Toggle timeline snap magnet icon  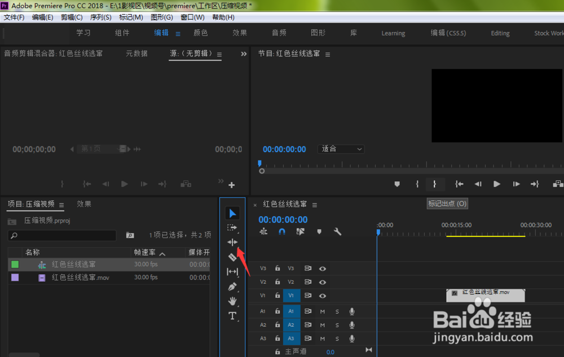point(282,232)
